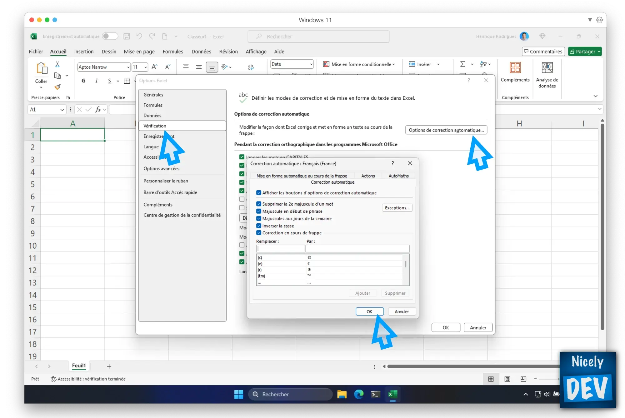Viewport: 625px width, 418px height.
Task: Click the AutoSum sigma icon
Action: (x=463, y=64)
